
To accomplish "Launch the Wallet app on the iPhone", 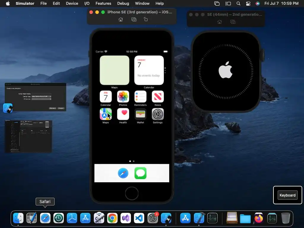I will coord(140,114).
